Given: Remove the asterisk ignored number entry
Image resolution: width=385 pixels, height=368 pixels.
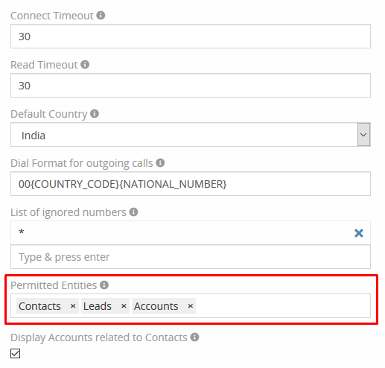Looking at the screenshot, I should click(x=359, y=233).
